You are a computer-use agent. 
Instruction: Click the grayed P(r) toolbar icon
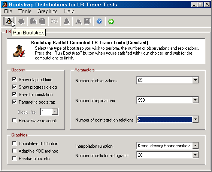tap(54, 21)
